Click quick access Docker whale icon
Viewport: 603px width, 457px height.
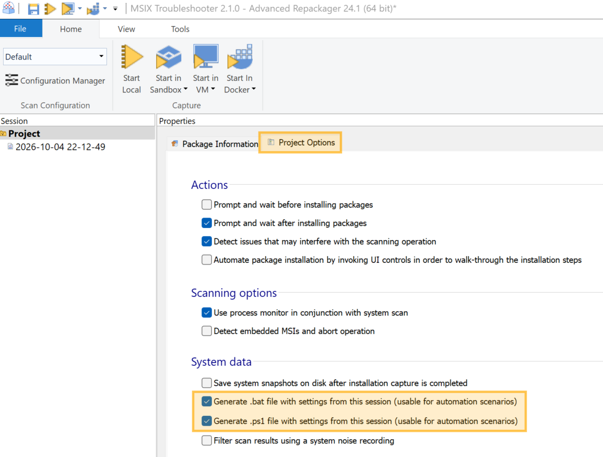[x=93, y=9]
